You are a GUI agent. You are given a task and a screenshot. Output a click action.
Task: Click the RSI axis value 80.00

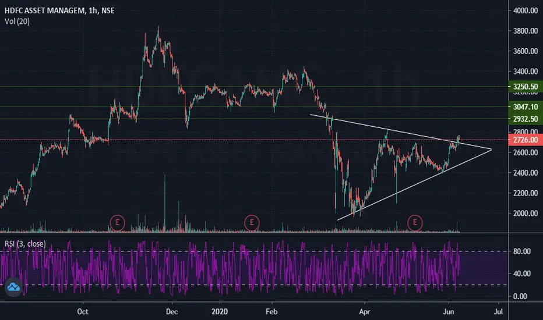point(522,251)
